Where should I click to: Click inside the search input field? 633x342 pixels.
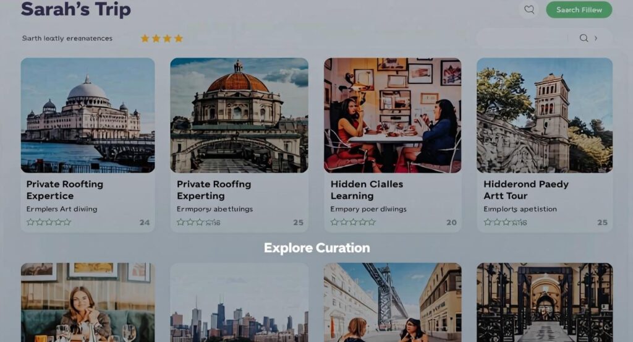coord(523,38)
